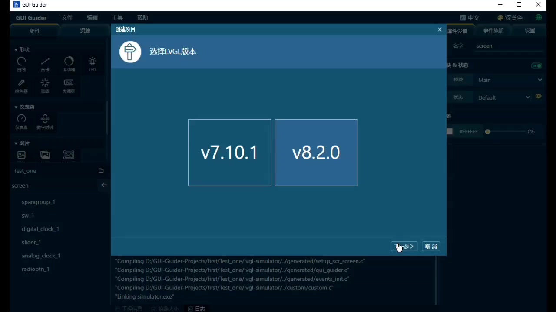The image size is (556, 312).
Task: Open the Default state dropdown
Action: pyautogui.click(x=503, y=97)
